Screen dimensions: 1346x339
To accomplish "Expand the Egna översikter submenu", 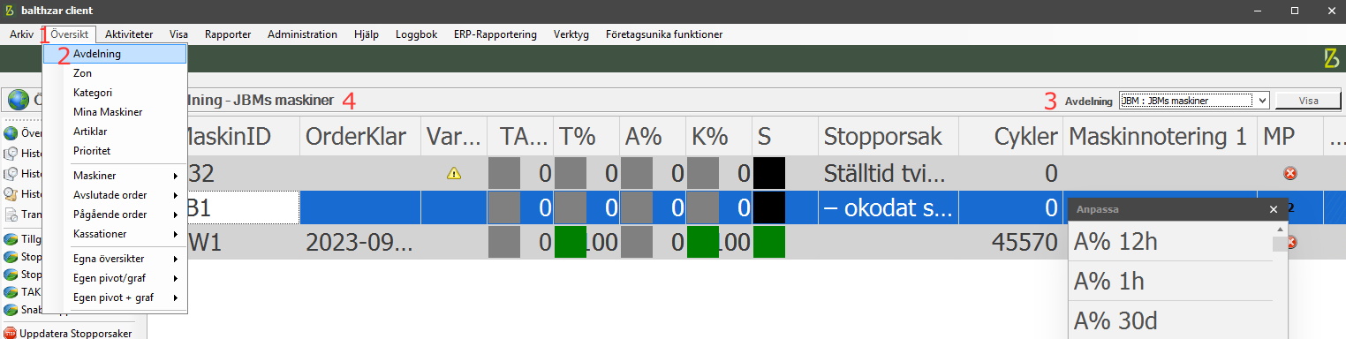I will (115, 259).
